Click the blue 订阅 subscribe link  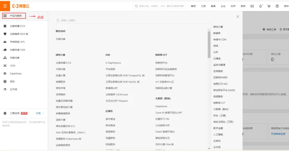click(x=38, y=113)
